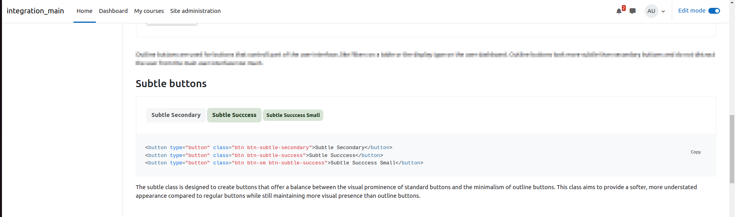Toggle the Edit mode switch off
Viewport: 735px width, 217px height.
pyautogui.click(x=714, y=11)
